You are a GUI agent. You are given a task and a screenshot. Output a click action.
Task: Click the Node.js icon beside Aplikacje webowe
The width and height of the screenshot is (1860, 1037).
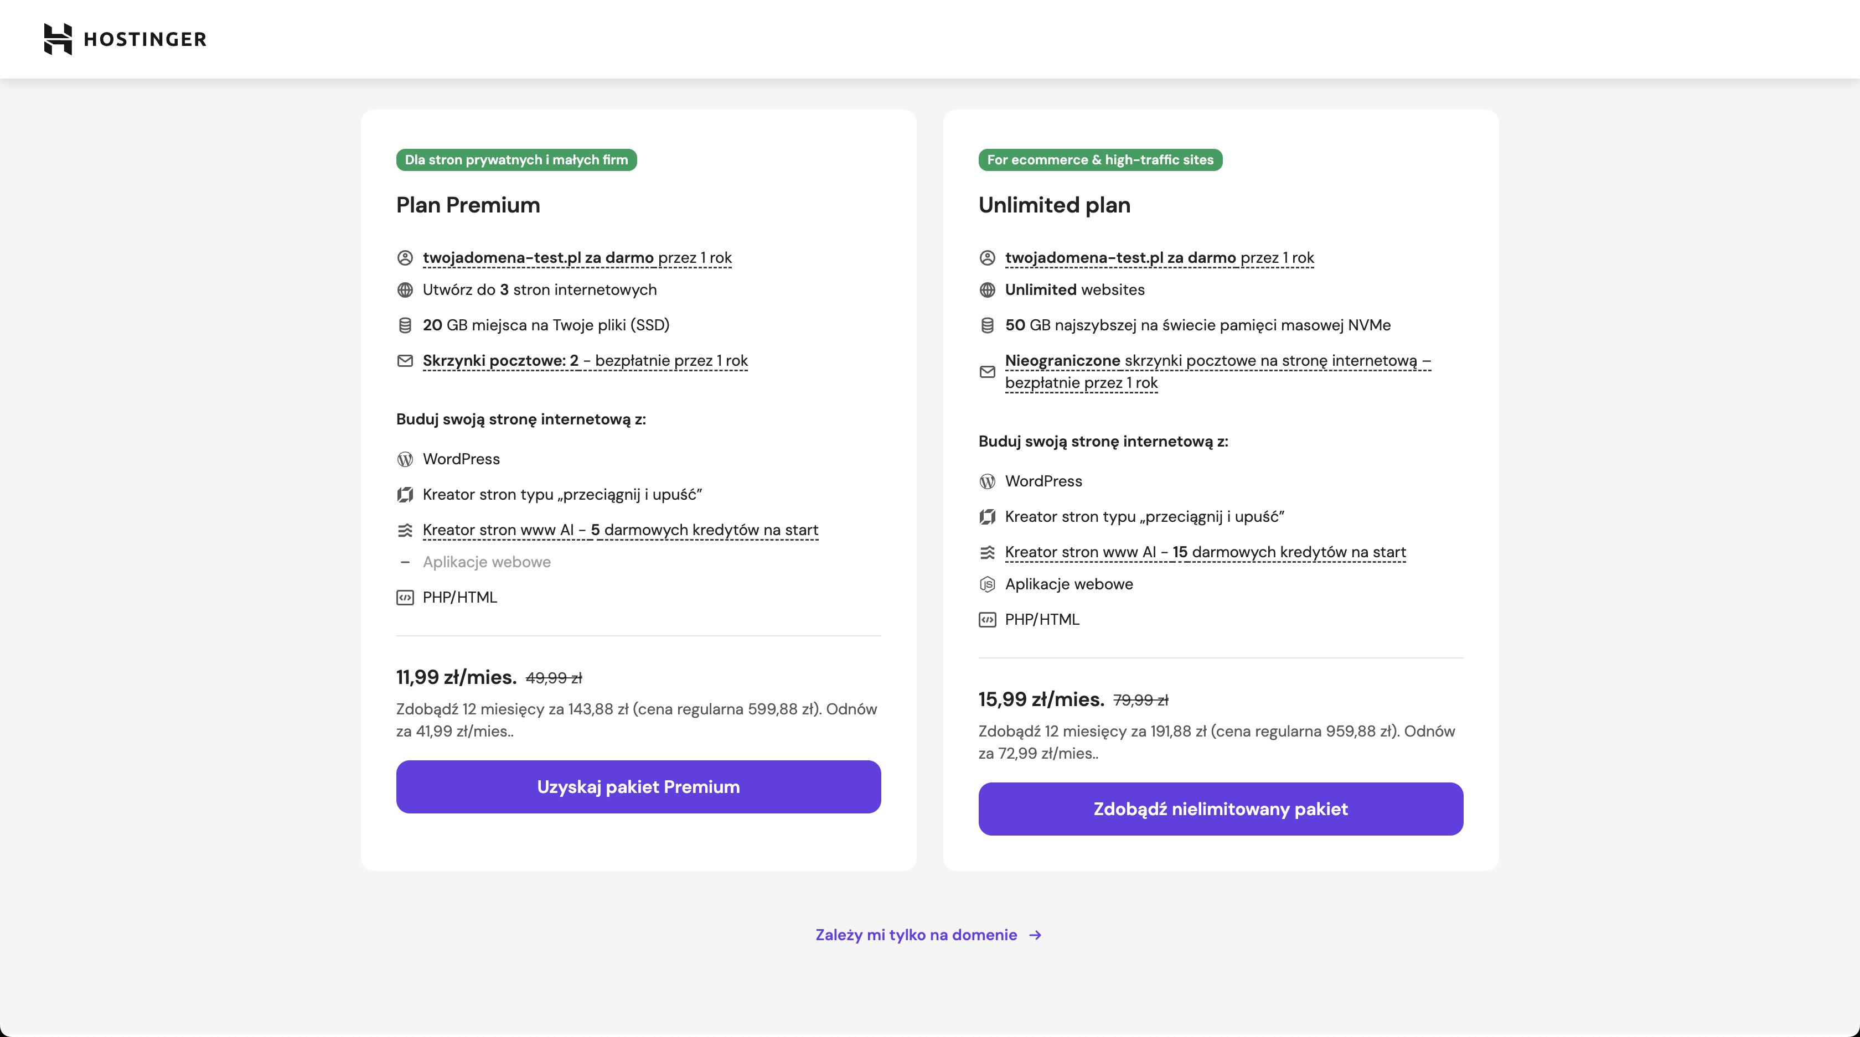tap(987, 584)
